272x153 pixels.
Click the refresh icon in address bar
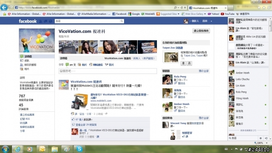[x=181, y=8]
